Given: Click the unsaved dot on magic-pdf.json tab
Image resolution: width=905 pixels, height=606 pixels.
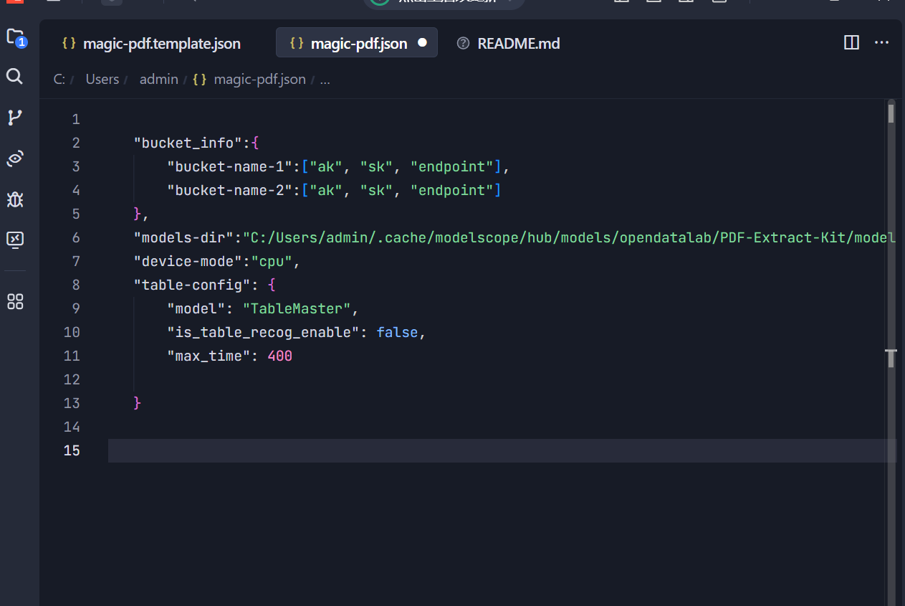Looking at the screenshot, I should tap(422, 43).
